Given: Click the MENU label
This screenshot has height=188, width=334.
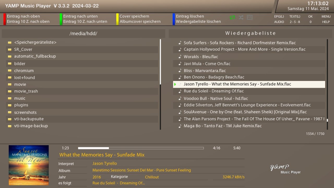Looking at the screenshot, I should 326,16.
